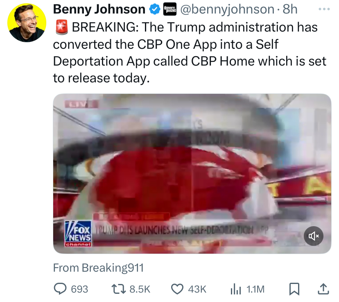
Task: Like the tweet with heart icon
Action: (177, 289)
